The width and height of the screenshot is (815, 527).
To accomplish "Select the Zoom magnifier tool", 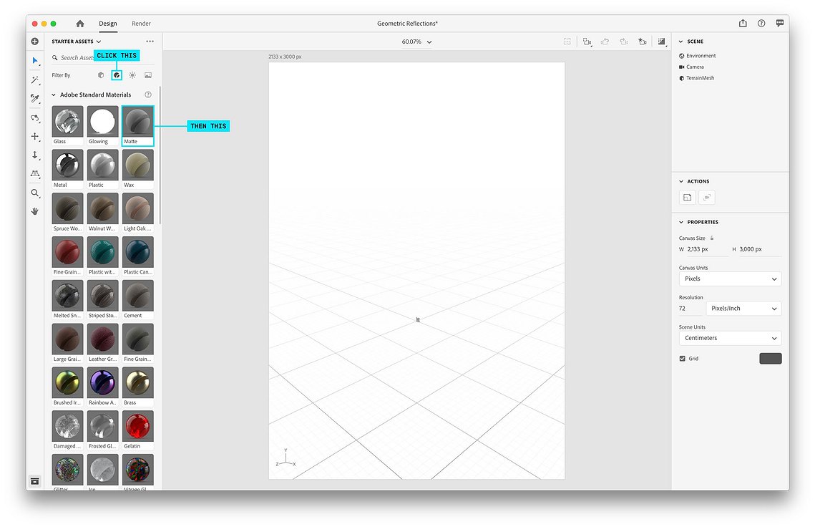I will (x=35, y=193).
